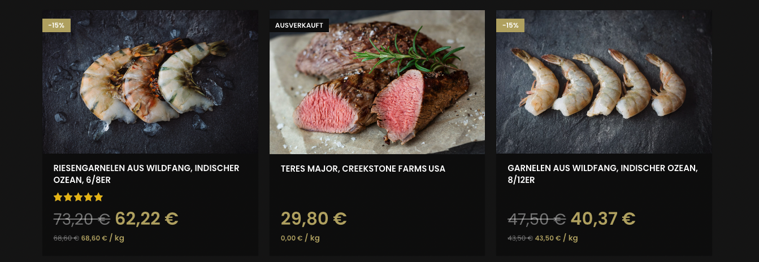759x262 pixels.
Task: Click the 40,37 € sale price
Action: (603, 219)
